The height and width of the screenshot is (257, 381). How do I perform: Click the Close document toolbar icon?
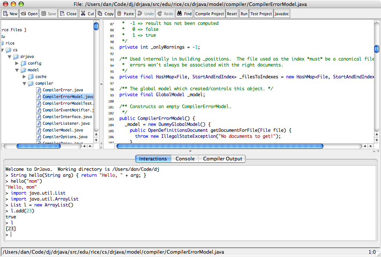(62, 14)
